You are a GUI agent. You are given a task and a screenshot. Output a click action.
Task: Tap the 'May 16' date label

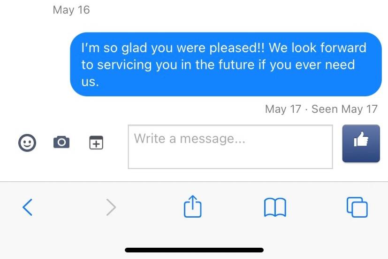pos(71,10)
